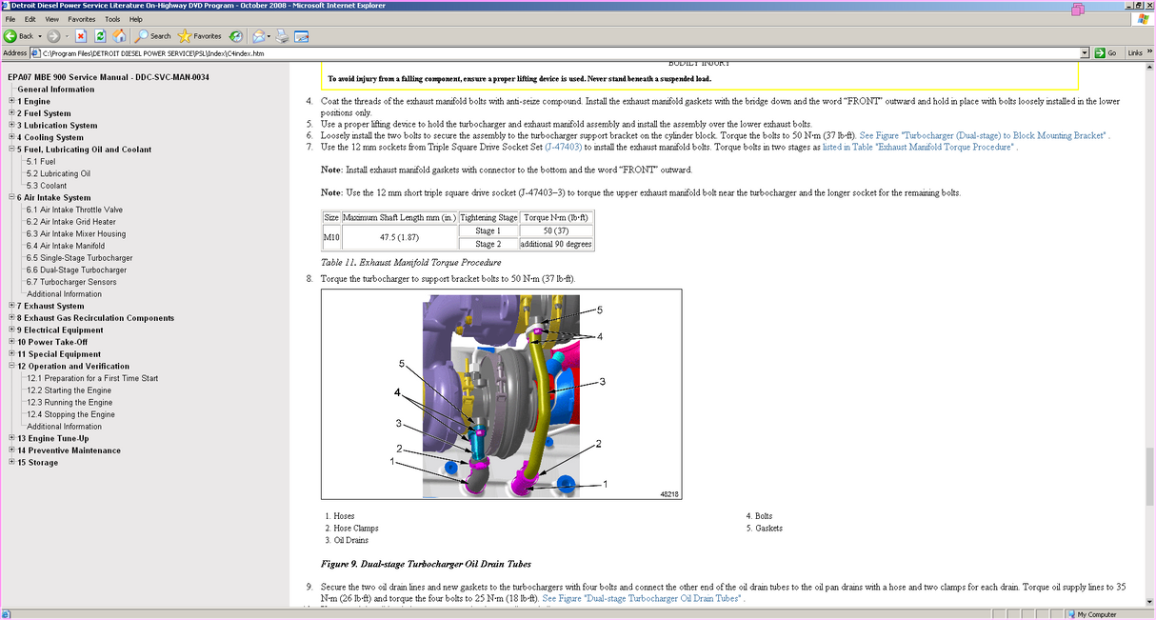The height and width of the screenshot is (620, 1156).
Task: Click the Stop loading icon
Action: pyautogui.click(x=80, y=36)
